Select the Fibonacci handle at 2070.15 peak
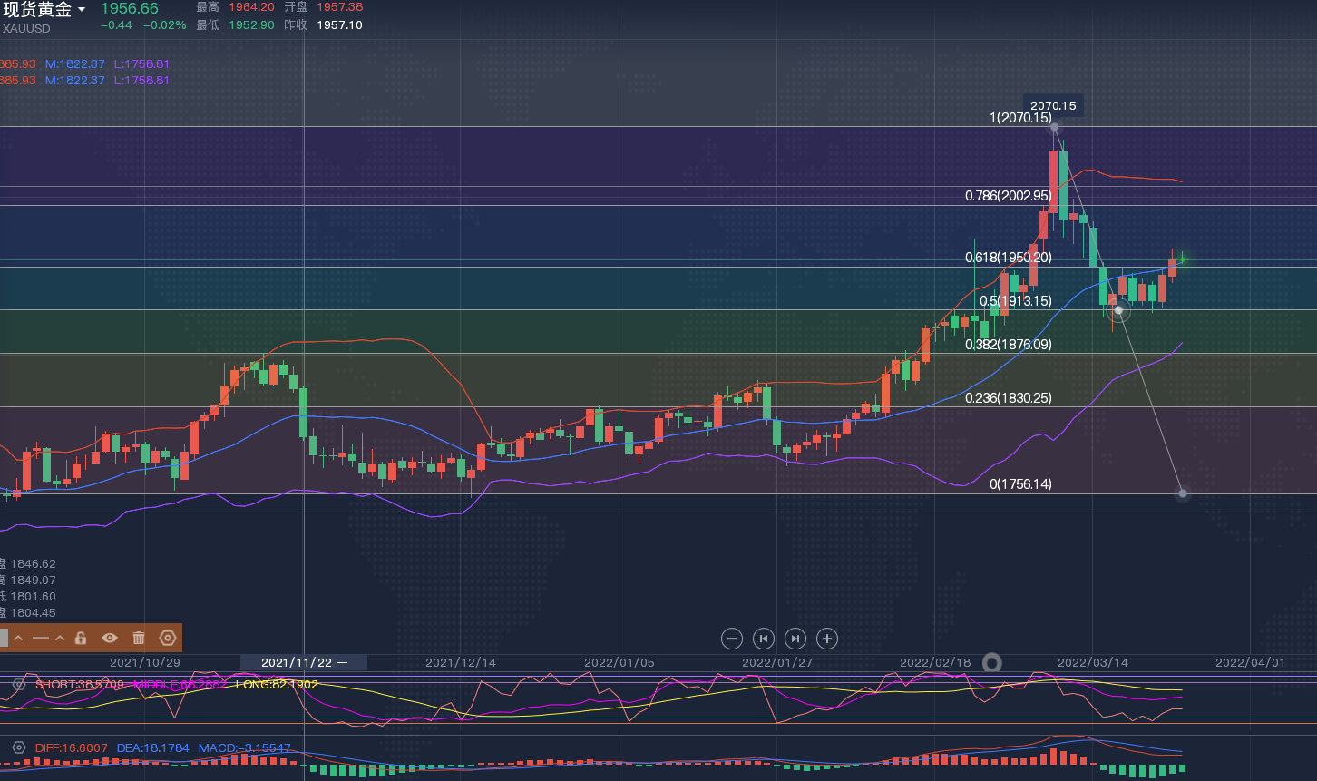1317x781 pixels. [x=1054, y=127]
